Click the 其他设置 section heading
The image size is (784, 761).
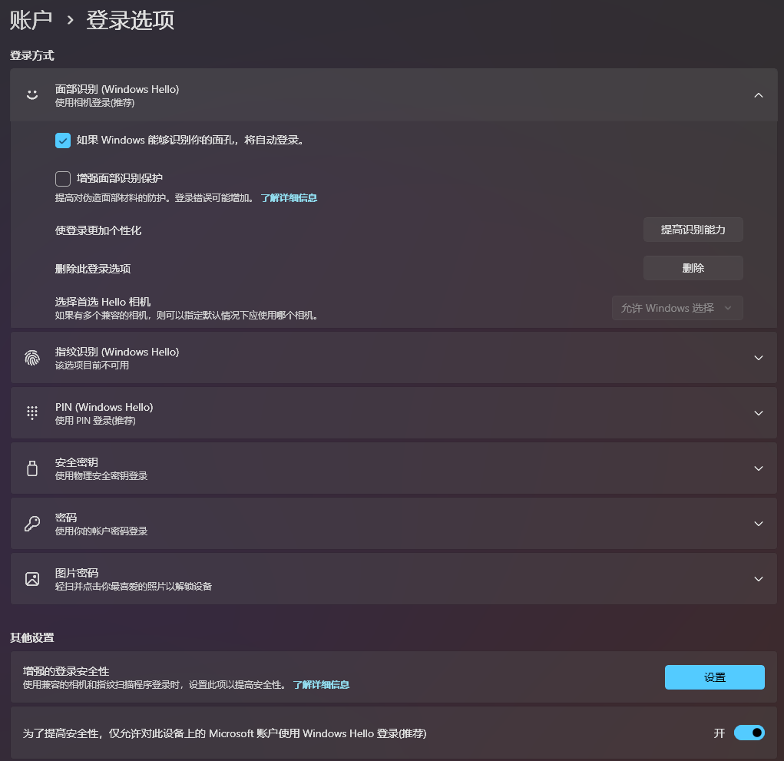point(32,638)
